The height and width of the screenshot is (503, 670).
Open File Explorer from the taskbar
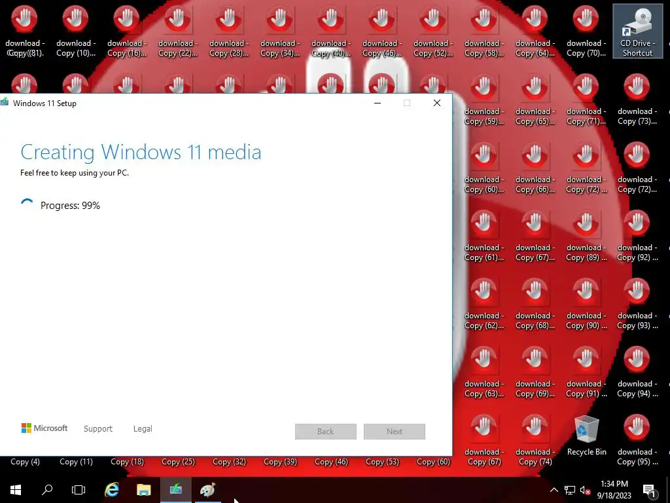tap(144, 490)
